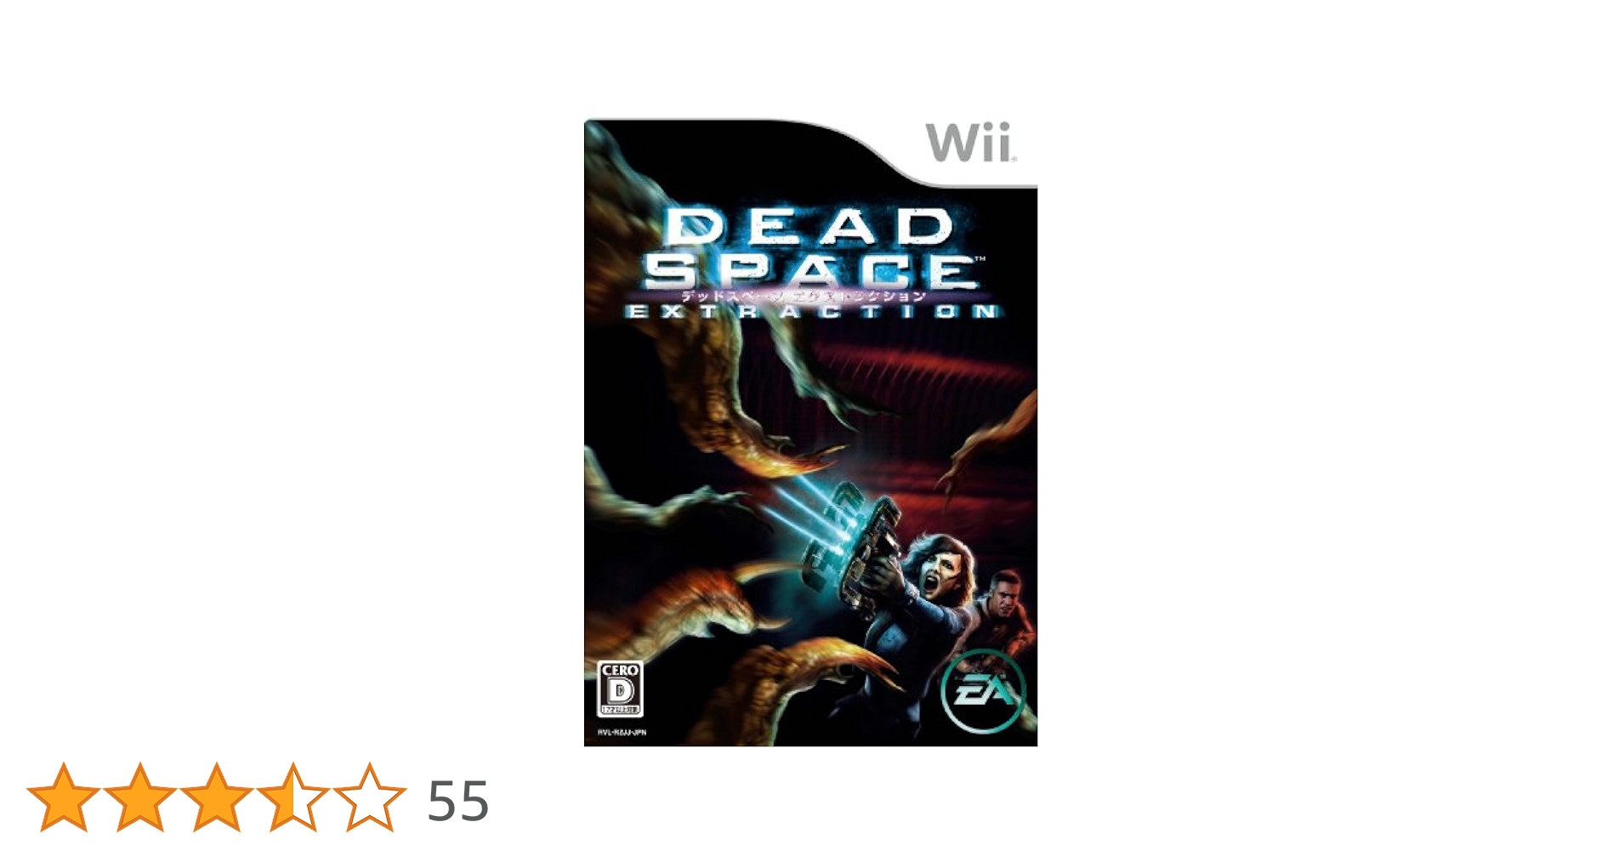This screenshot has width=1624, height=850.
Task: Click the Wii logo on the cover
Action: (x=970, y=142)
